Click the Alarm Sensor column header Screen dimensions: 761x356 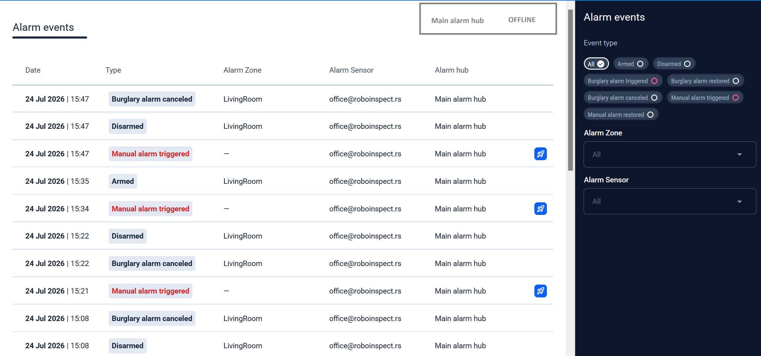351,70
